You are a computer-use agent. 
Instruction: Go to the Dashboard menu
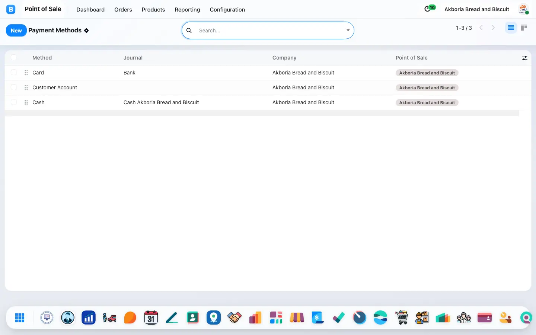(x=90, y=10)
